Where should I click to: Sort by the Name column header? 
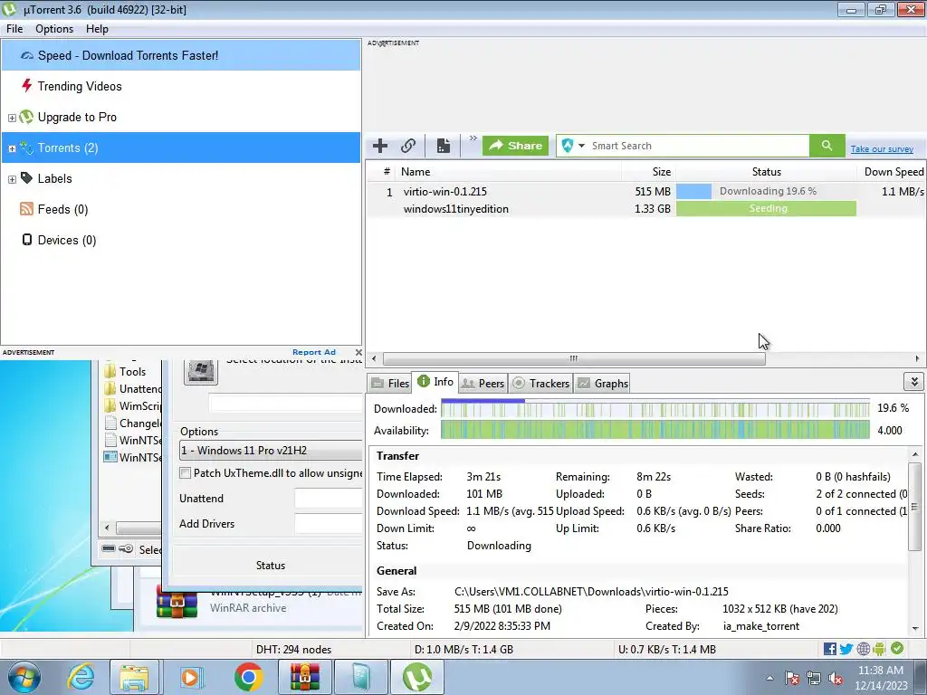click(509, 172)
